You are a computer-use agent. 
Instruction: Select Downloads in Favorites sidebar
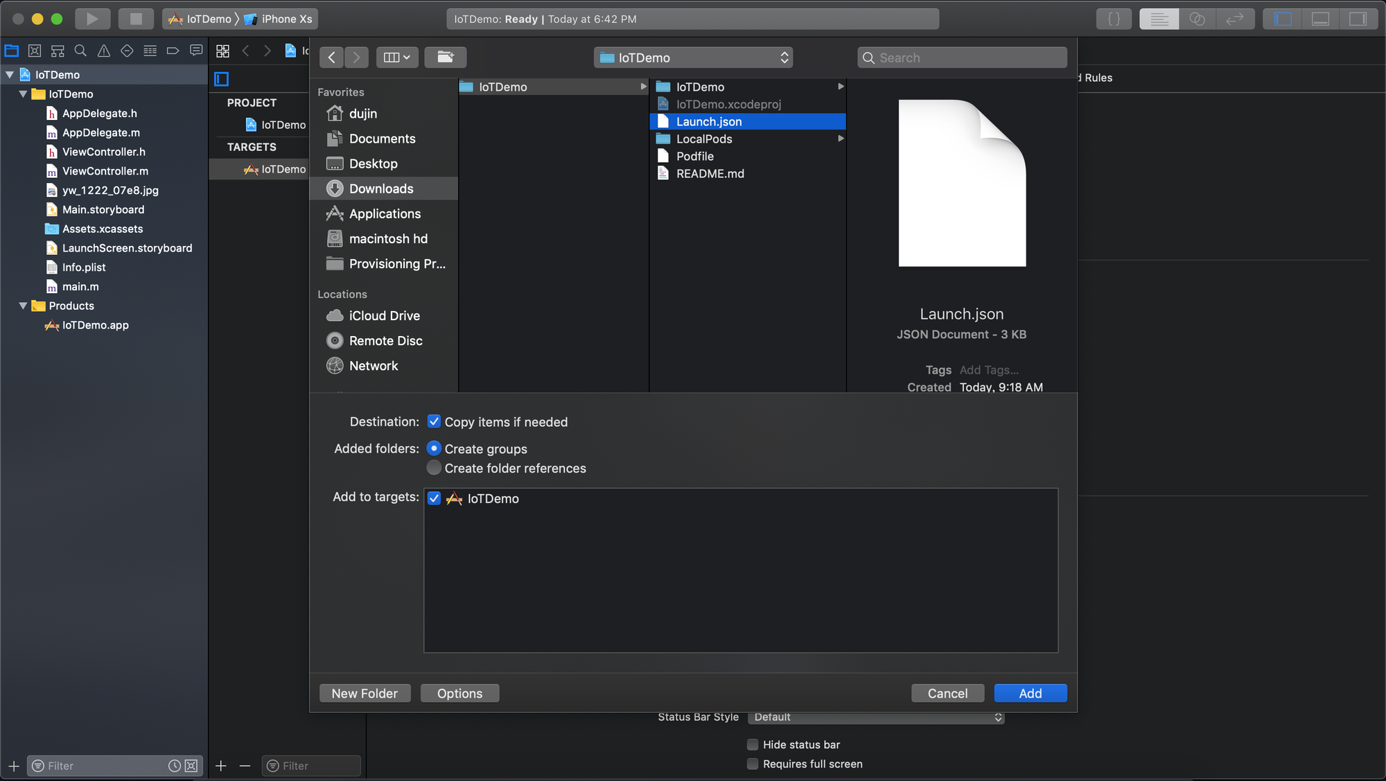[x=384, y=188]
